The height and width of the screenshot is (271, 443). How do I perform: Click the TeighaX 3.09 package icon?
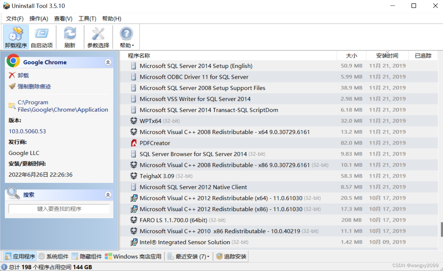pyautogui.click(x=133, y=176)
